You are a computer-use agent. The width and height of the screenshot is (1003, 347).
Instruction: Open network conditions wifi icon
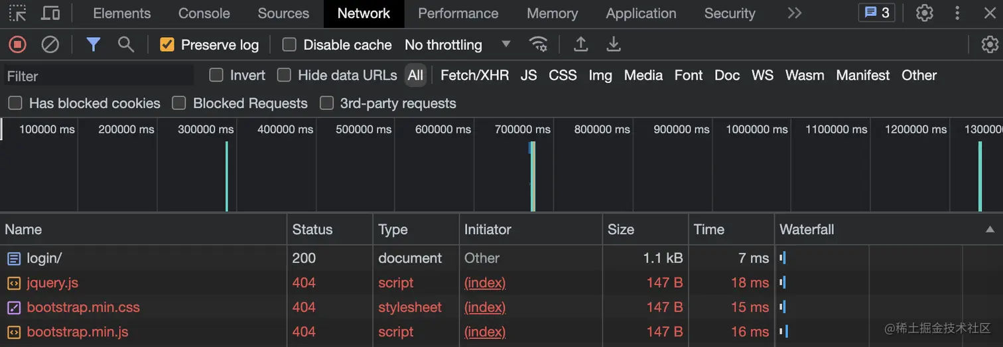(538, 44)
